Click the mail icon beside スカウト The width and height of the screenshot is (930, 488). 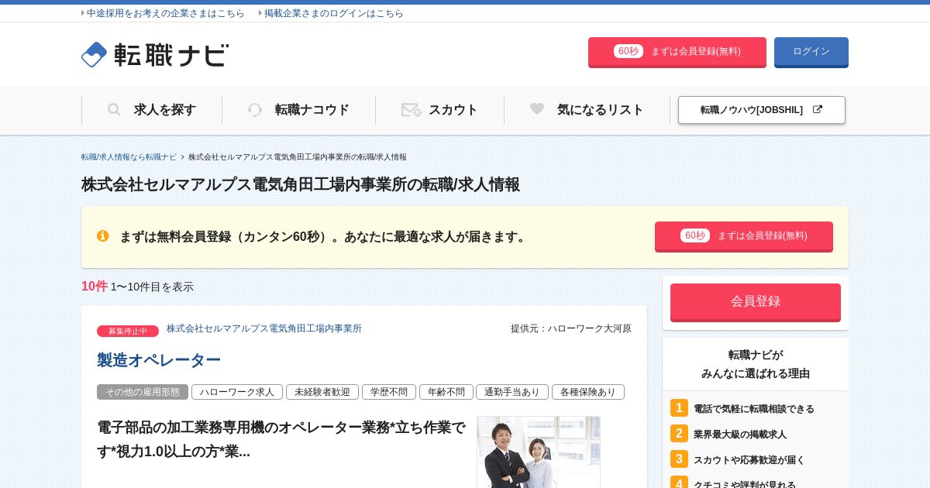tap(411, 110)
